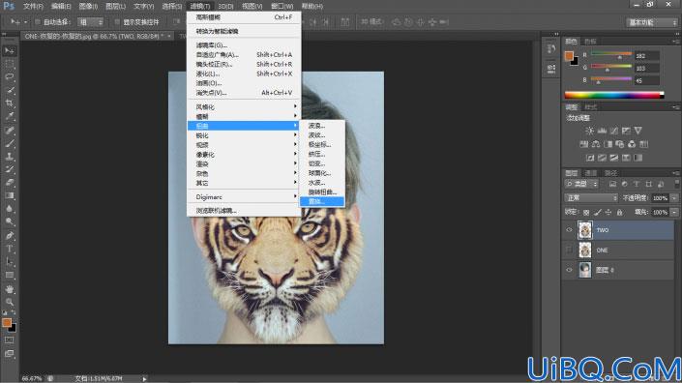Enable the 自动选择 checkbox
This screenshot has width=682, height=383.
point(38,21)
